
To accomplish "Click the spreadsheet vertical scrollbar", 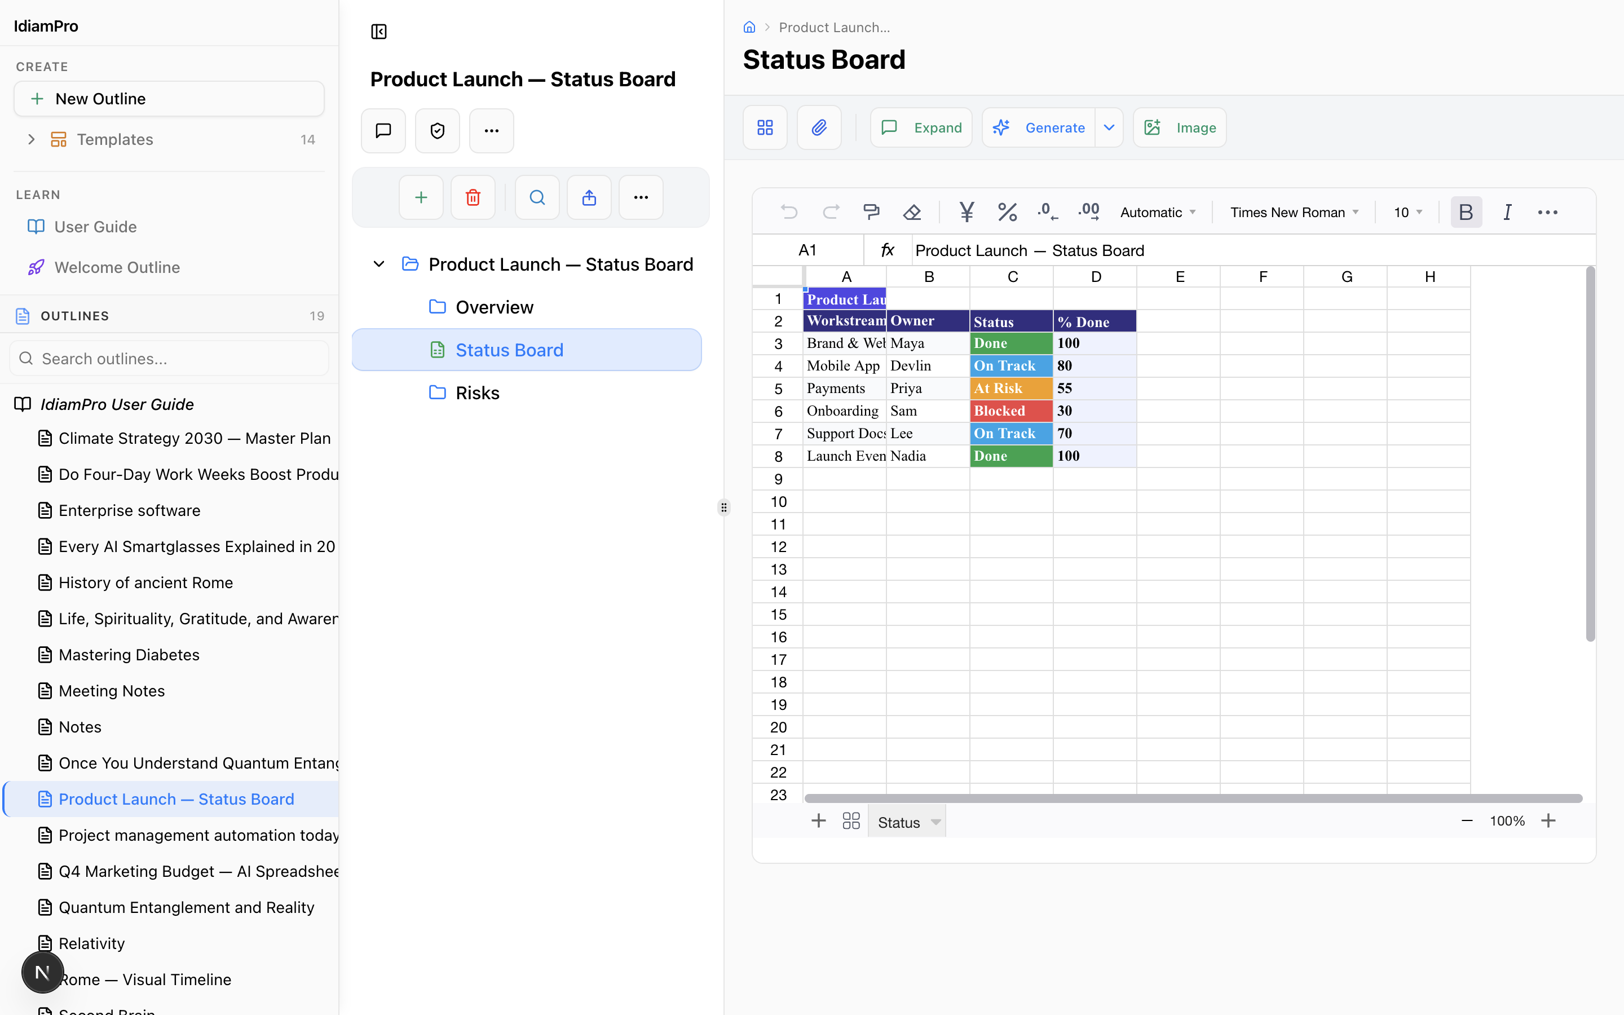I will [x=1590, y=454].
